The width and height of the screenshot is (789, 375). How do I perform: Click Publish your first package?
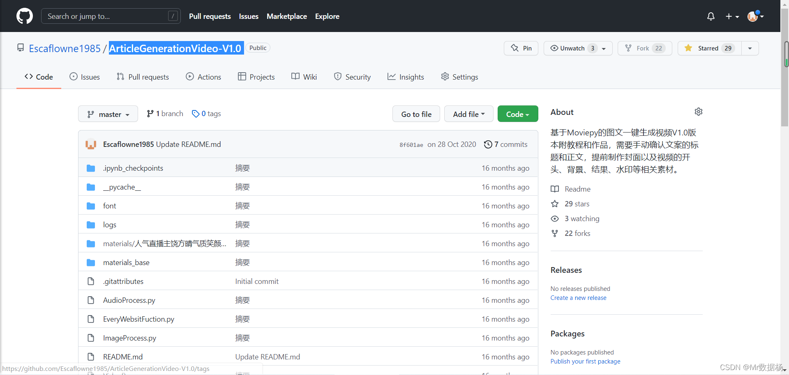[x=586, y=361]
